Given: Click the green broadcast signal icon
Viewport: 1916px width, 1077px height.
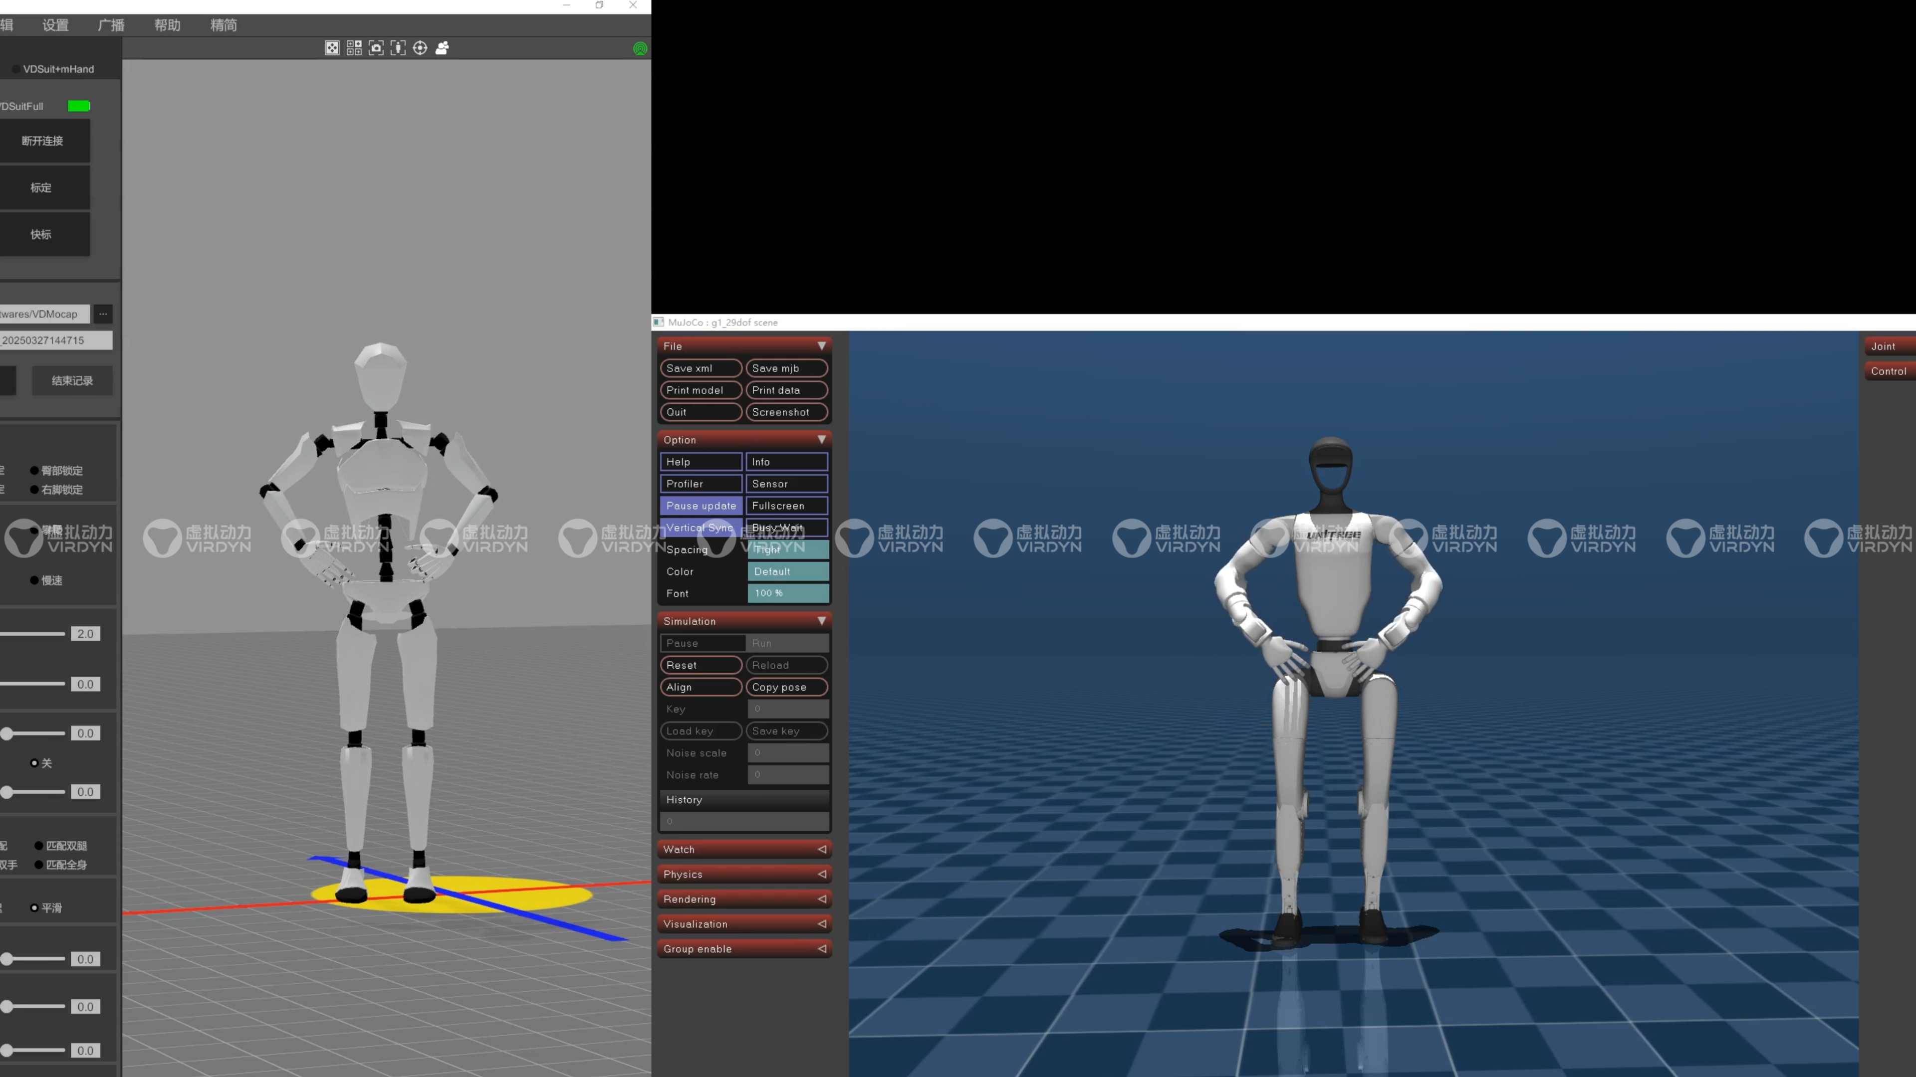Looking at the screenshot, I should click(x=640, y=49).
